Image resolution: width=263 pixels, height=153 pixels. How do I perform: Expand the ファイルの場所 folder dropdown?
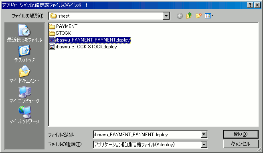[x=166, y=16]
